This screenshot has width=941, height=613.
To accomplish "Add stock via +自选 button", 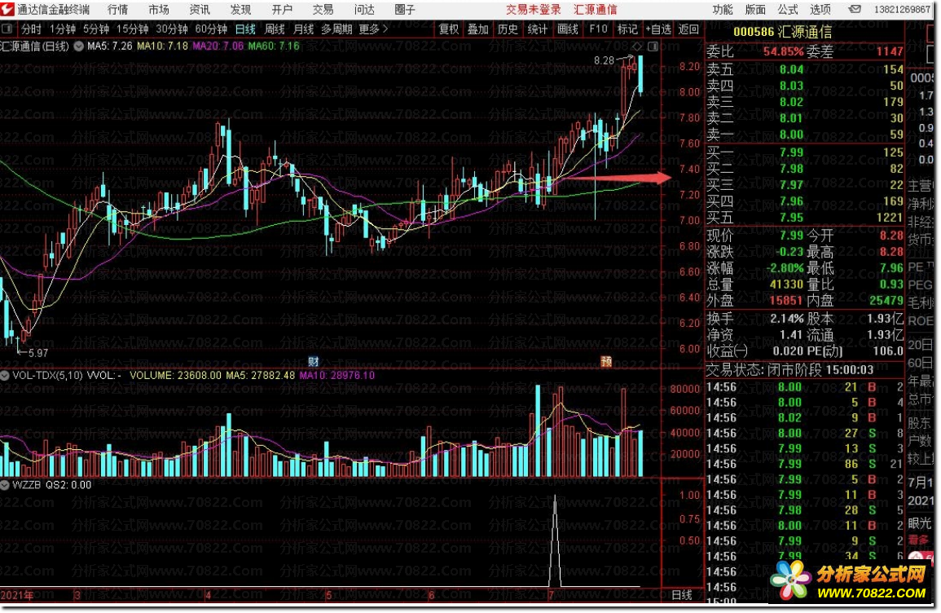I will click(658, 29).
